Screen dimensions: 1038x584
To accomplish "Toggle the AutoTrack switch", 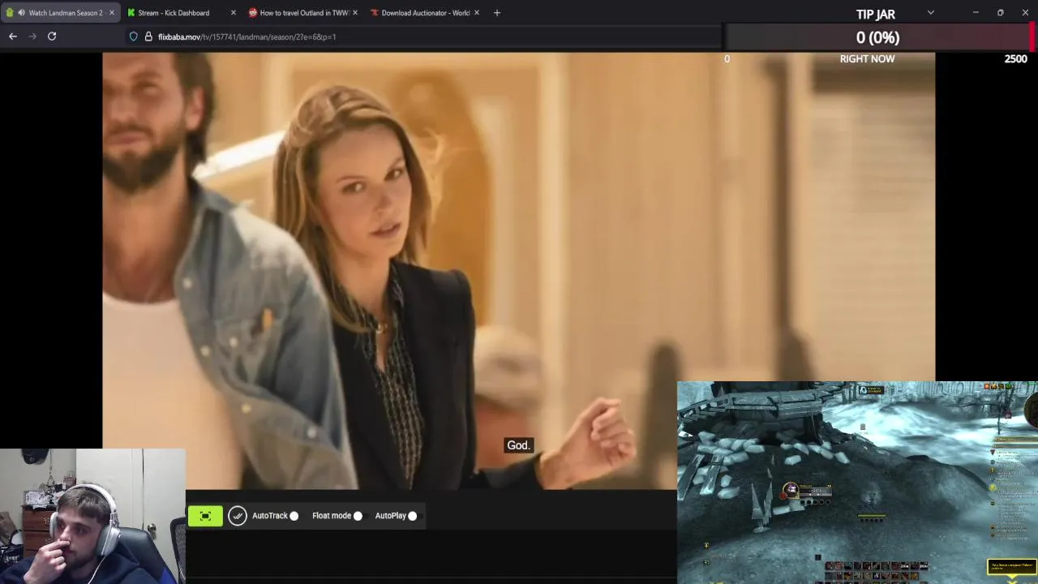I will [x=294, y=516].
